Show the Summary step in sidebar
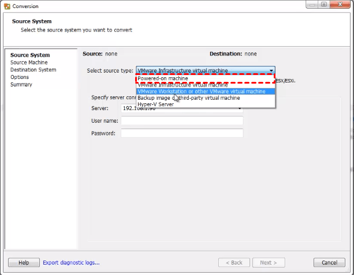354x275 pixels. pos(21,85)
